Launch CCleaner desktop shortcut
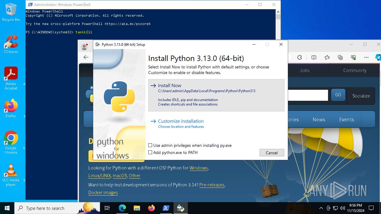Viewport: 381px width, 214px height. [x=11, y=44]
